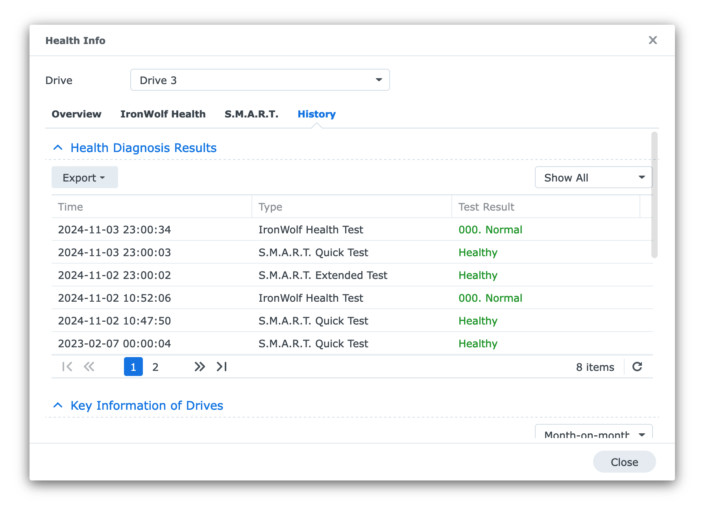Jump to the last page icon

[x=222, y=367]
